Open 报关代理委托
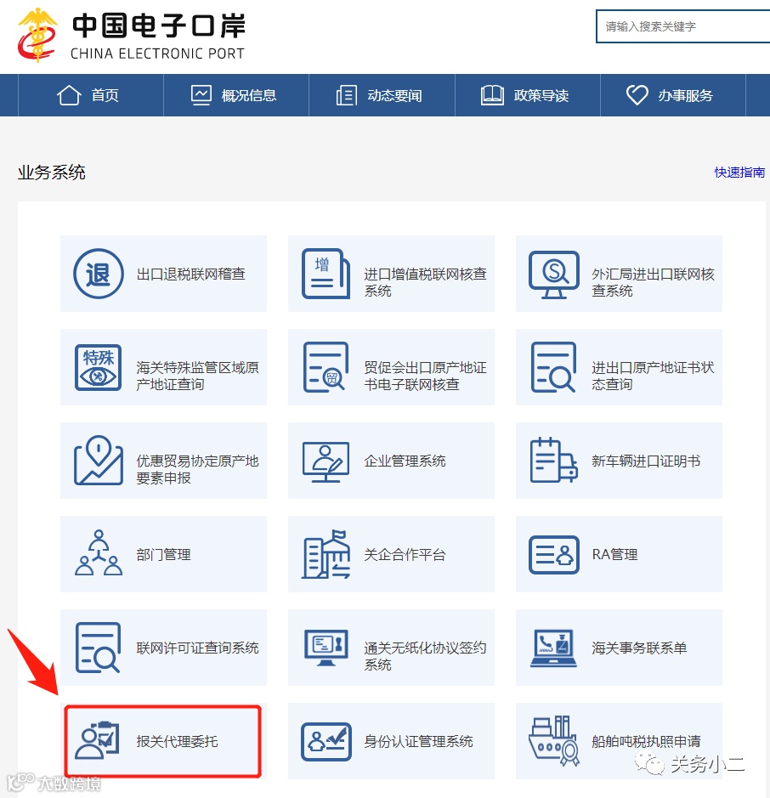The width and height of the screenshot is (770, 798). point(163,741)
